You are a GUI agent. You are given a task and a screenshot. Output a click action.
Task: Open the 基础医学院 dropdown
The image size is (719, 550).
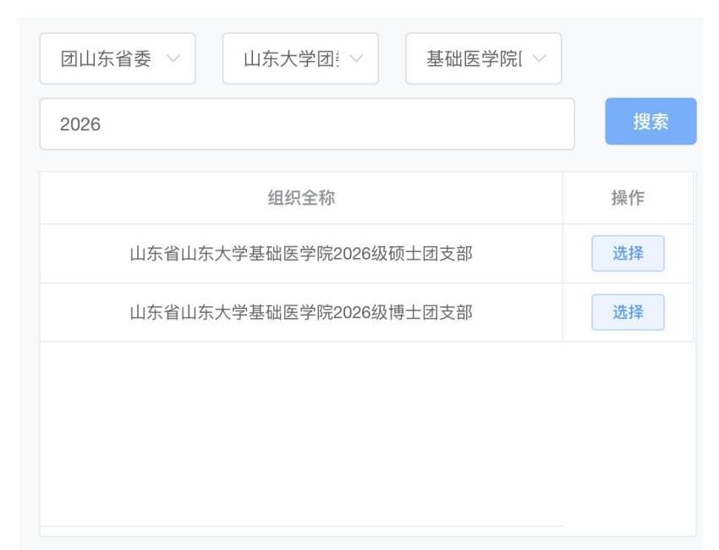pos(483,58)
